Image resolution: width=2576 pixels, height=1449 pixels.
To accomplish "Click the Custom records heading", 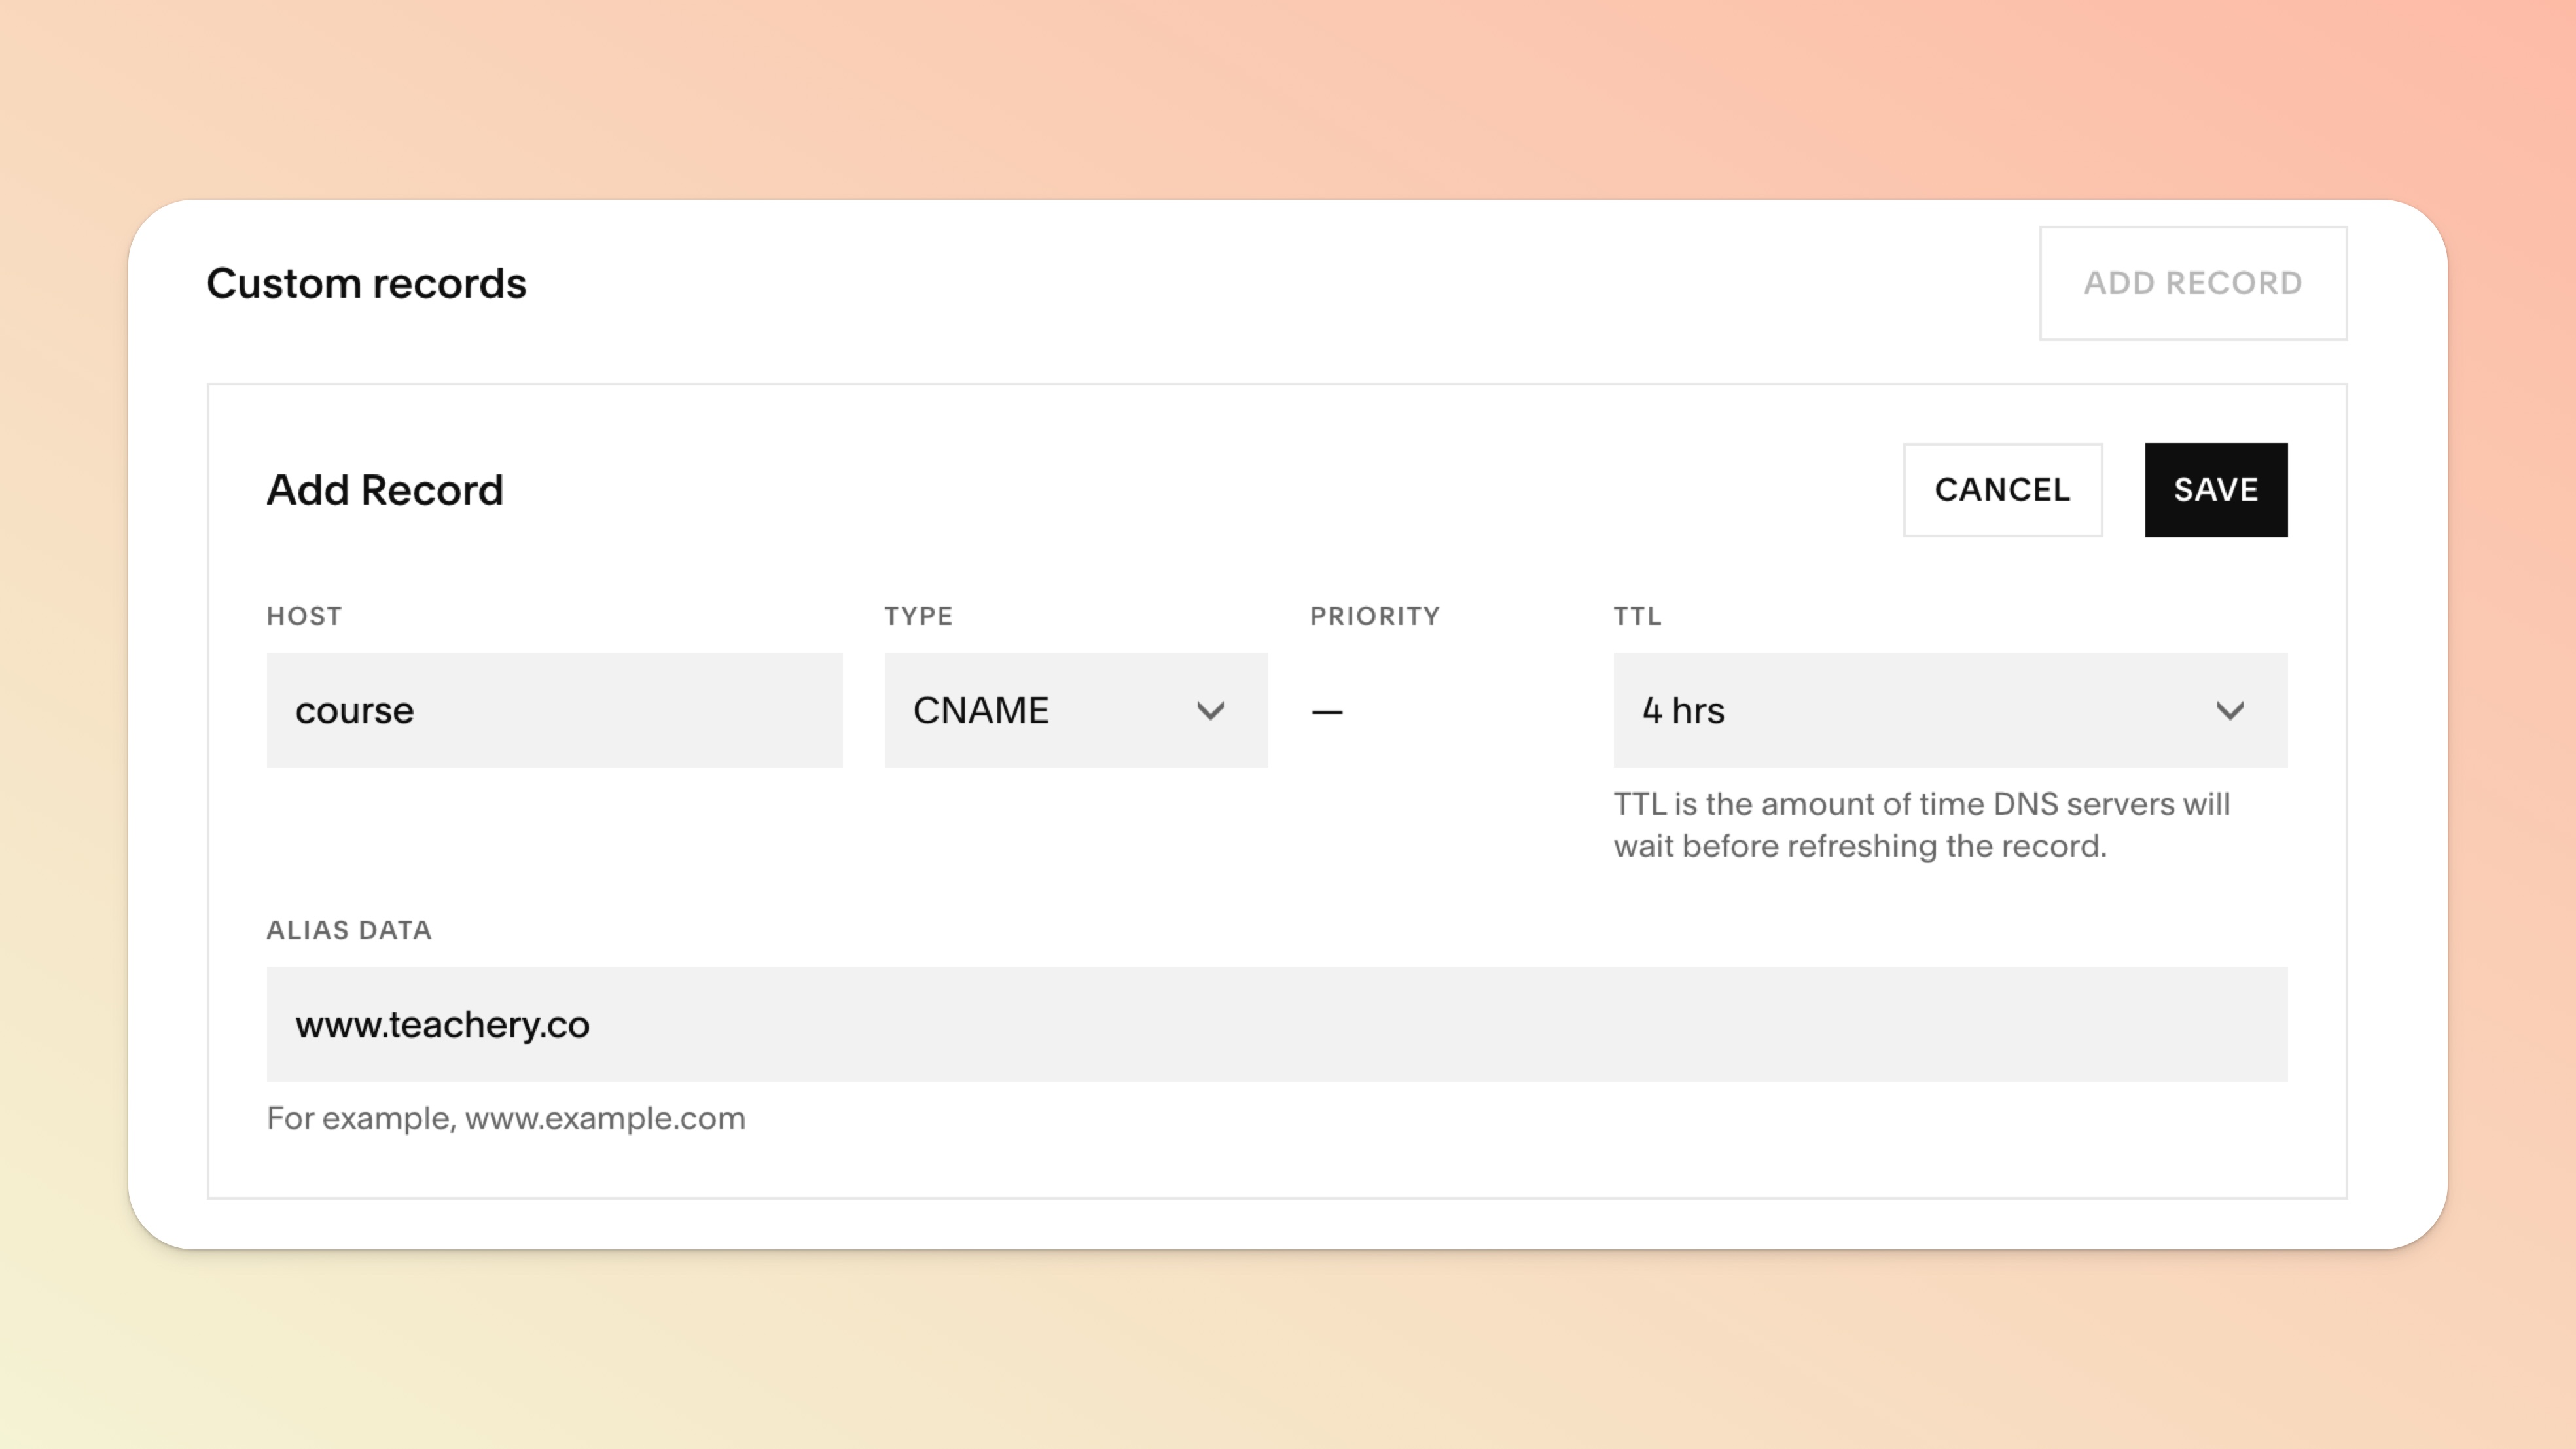I will pyautogui.click(x=366, y=284).
